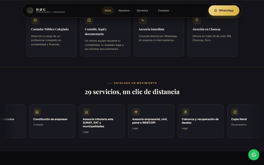This screenshot has width=264, height=165.
Task: Select the Contador Público Colegiado card heading
Action: pyautogui.click(x=50, y=29)
